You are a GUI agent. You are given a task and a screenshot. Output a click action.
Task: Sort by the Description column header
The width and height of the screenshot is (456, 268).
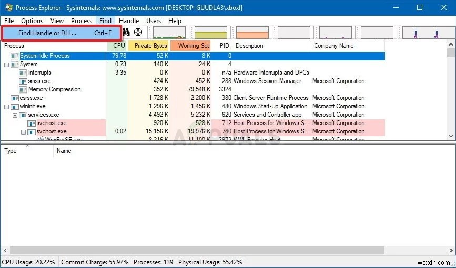coord(272,46)
